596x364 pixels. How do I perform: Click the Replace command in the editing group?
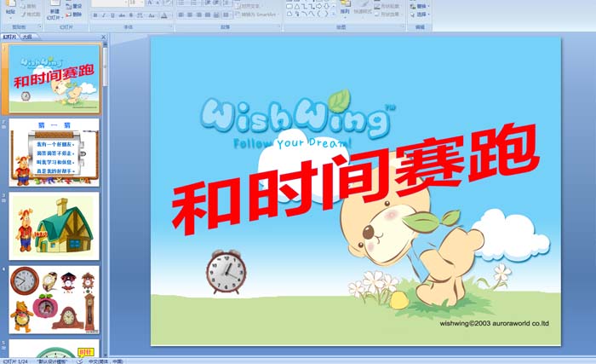point(420,7)
